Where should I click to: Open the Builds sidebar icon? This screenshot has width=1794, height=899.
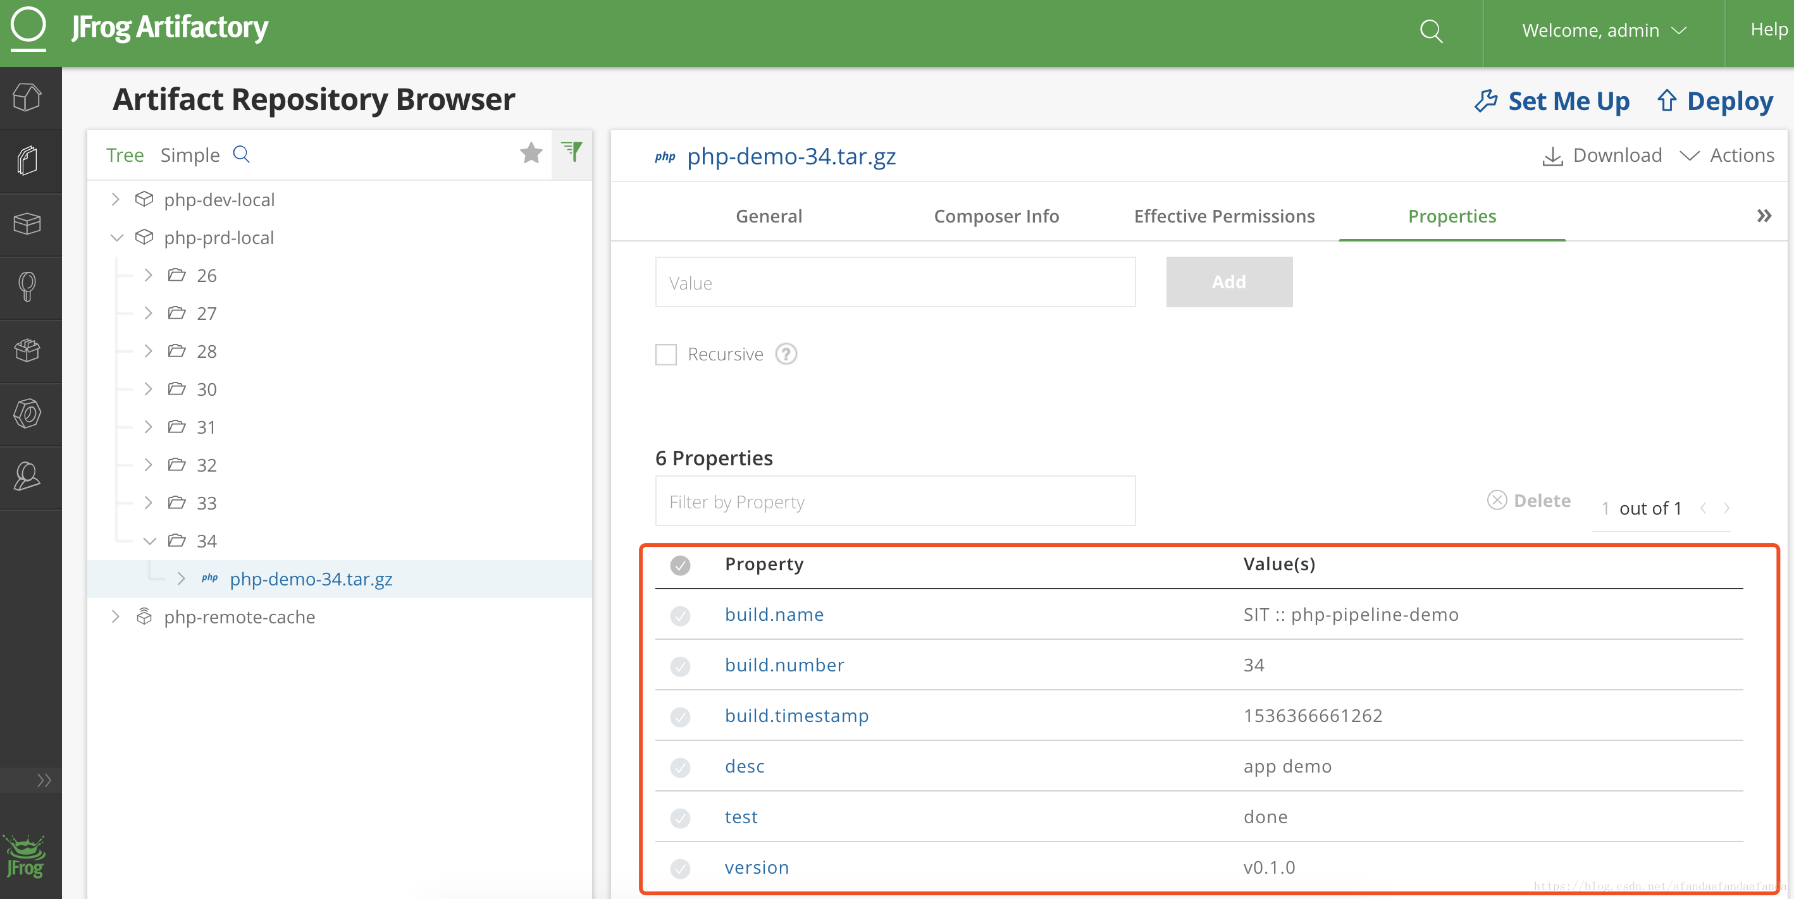pyautogui.click(x=28, y=350)
